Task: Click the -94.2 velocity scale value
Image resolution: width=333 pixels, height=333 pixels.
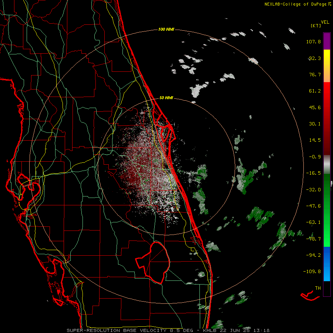Action: click(x=313, y=255)
